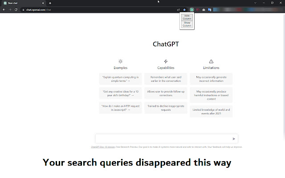Go back with the browser back arrow

[4, 9]
